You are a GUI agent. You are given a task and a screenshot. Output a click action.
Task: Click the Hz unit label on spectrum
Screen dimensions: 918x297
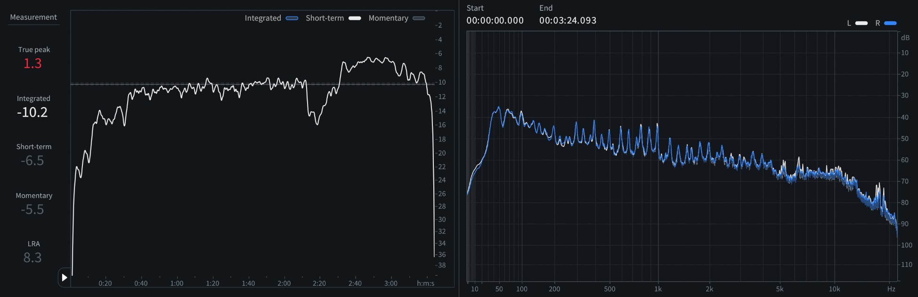coord(891,289)
